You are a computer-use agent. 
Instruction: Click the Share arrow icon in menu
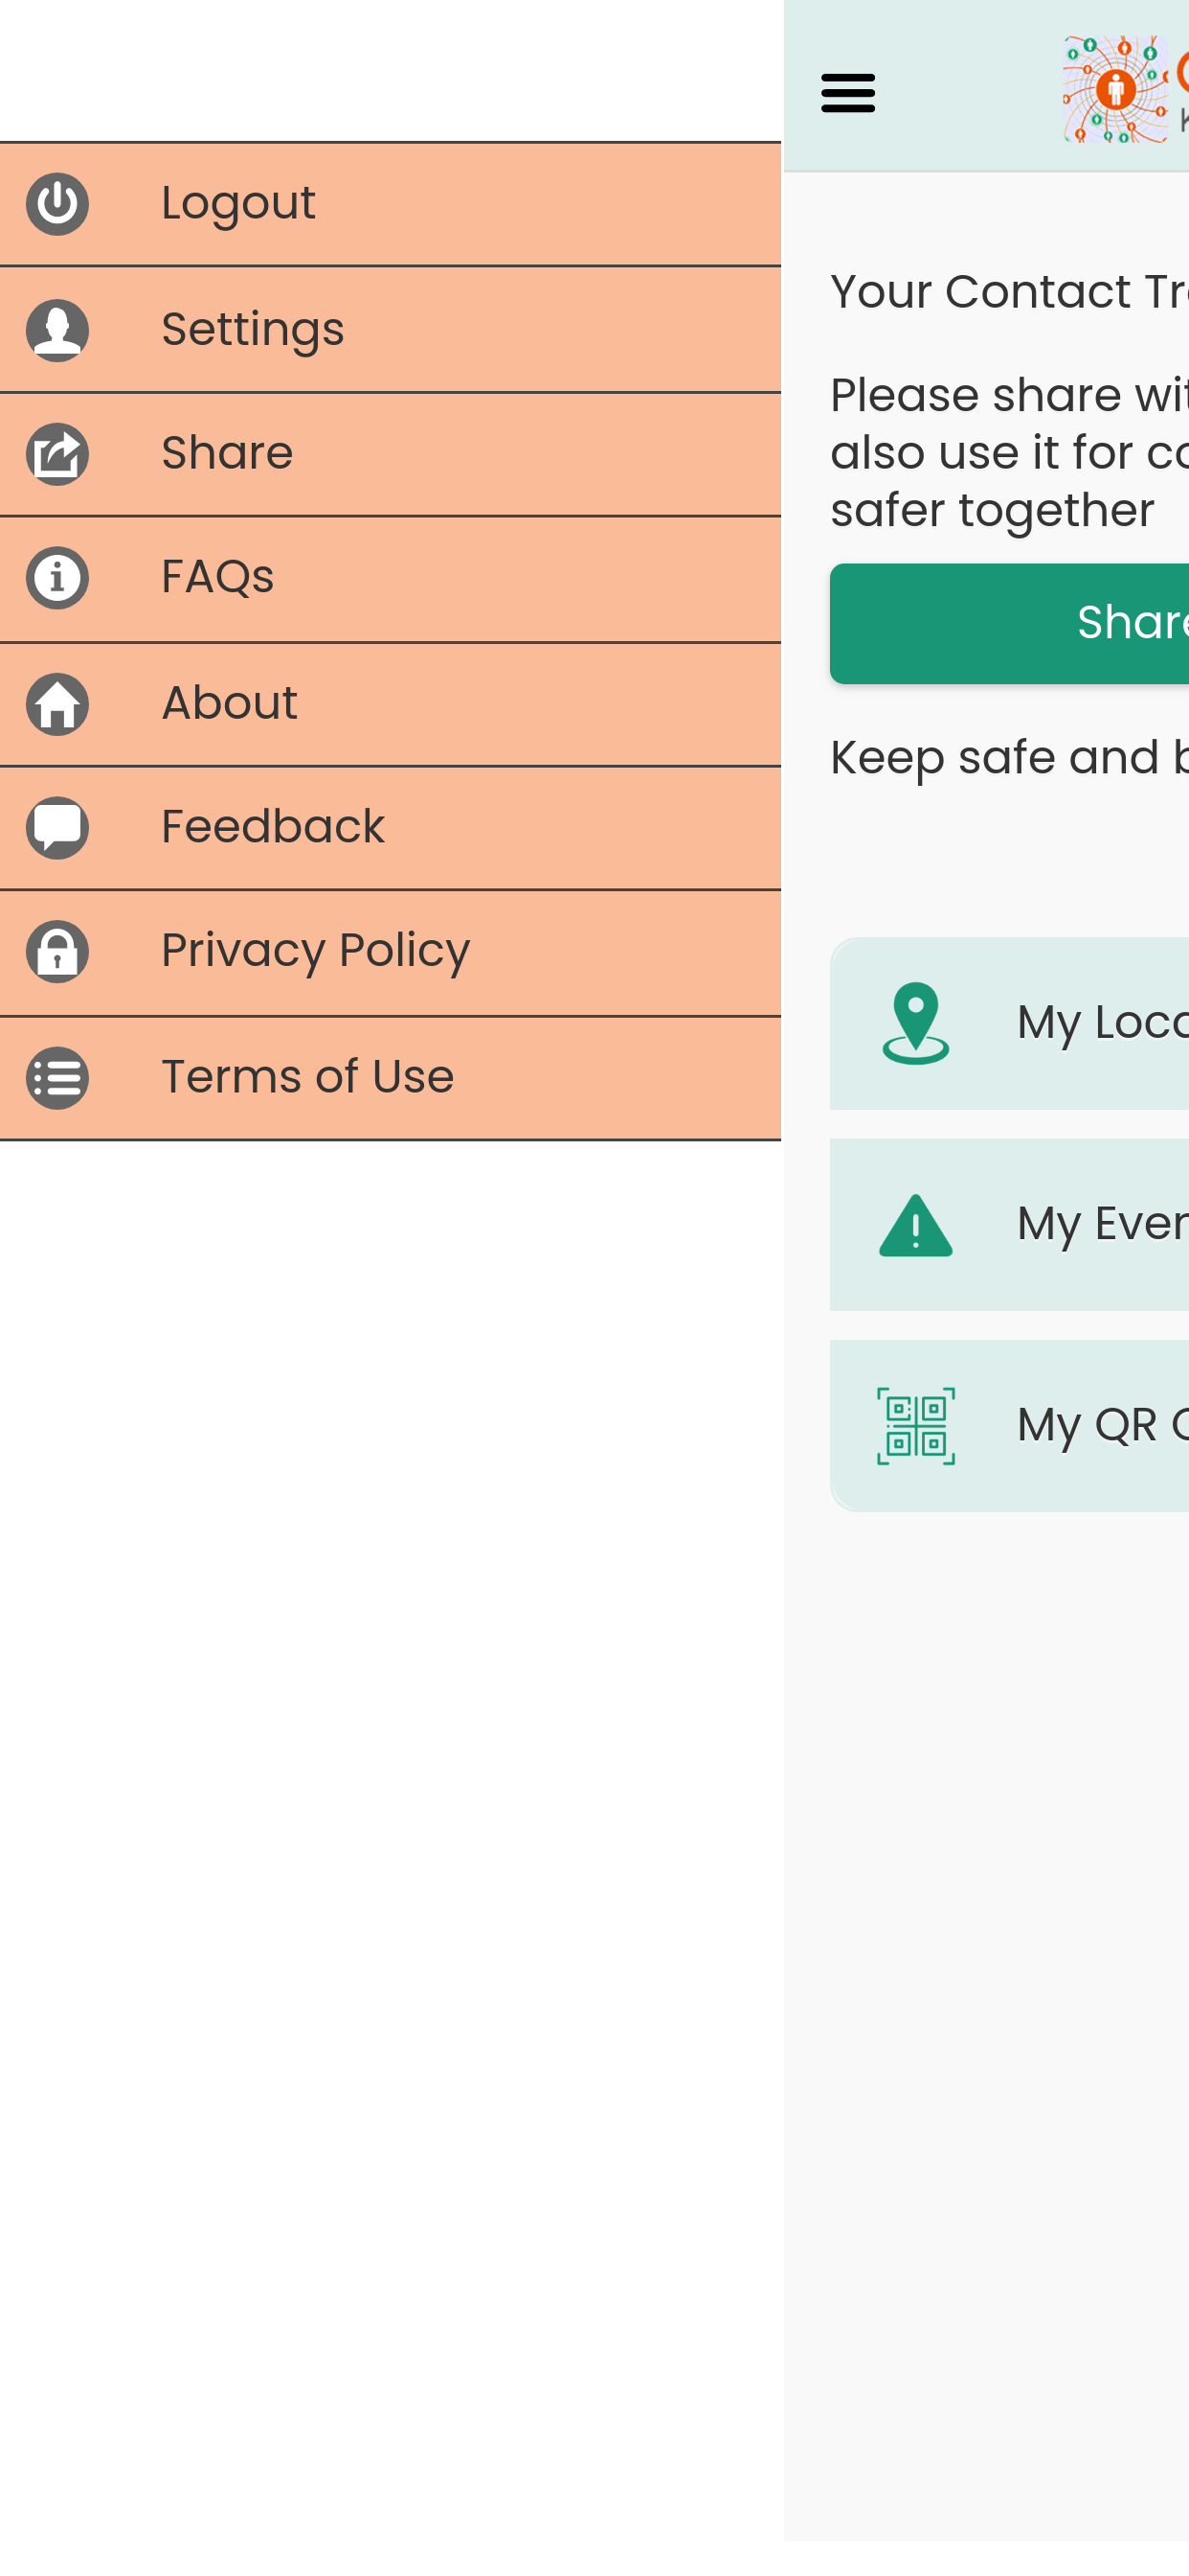(x=56, y=455)
